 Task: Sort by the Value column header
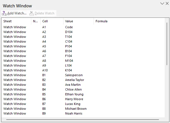point(78,21)
